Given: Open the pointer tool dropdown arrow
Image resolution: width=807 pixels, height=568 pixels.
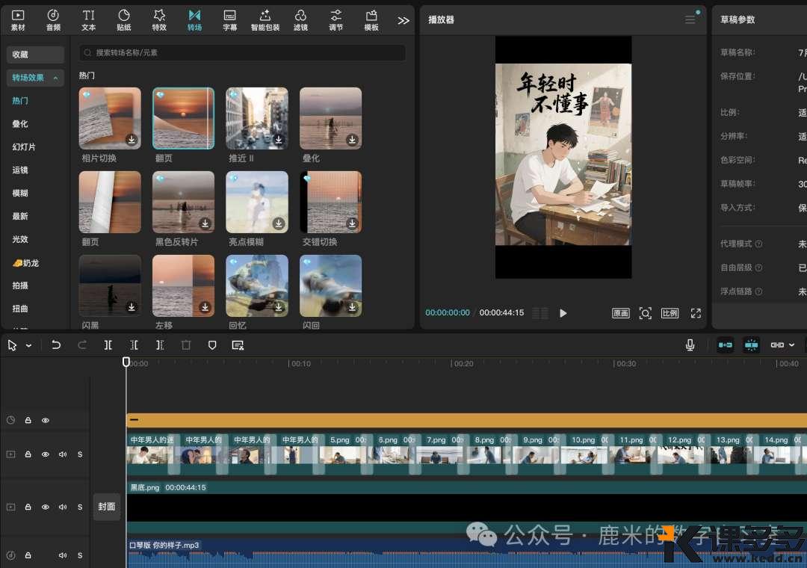Looking at the screenshot, I should [29, 345].
